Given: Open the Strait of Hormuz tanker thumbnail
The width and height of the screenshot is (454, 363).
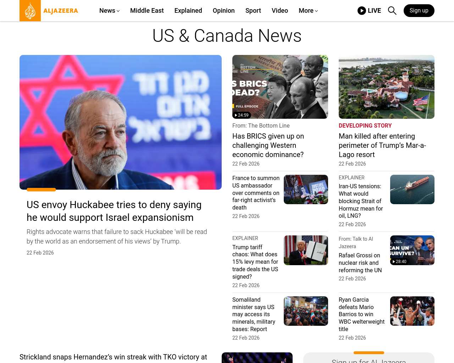Looking at the screenshot, I should (412, 189).
